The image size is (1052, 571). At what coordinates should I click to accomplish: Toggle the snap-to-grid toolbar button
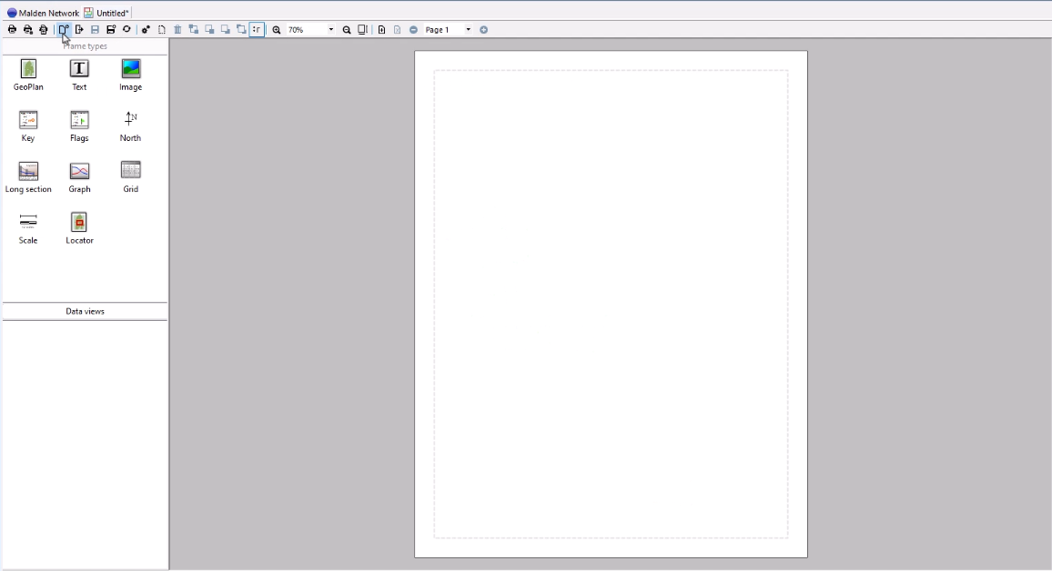point(258,29)
